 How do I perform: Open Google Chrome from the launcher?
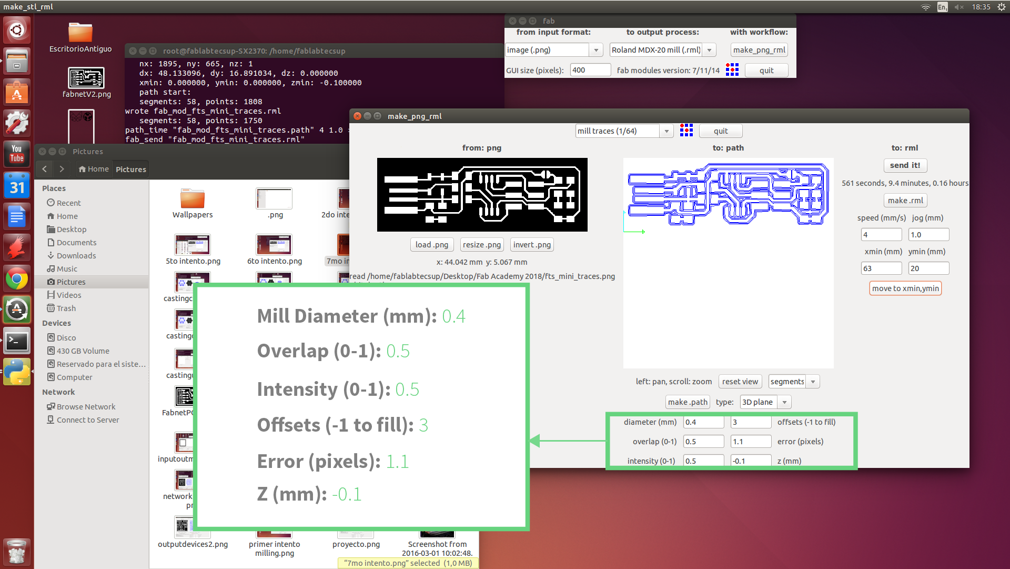(x=17, y=279)
